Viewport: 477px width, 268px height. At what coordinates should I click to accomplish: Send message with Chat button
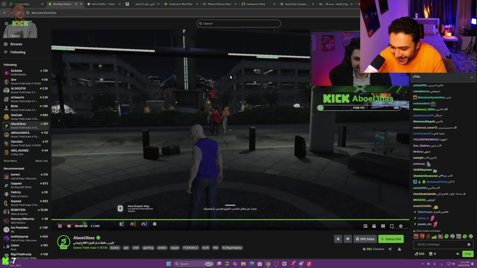[468, 254]
